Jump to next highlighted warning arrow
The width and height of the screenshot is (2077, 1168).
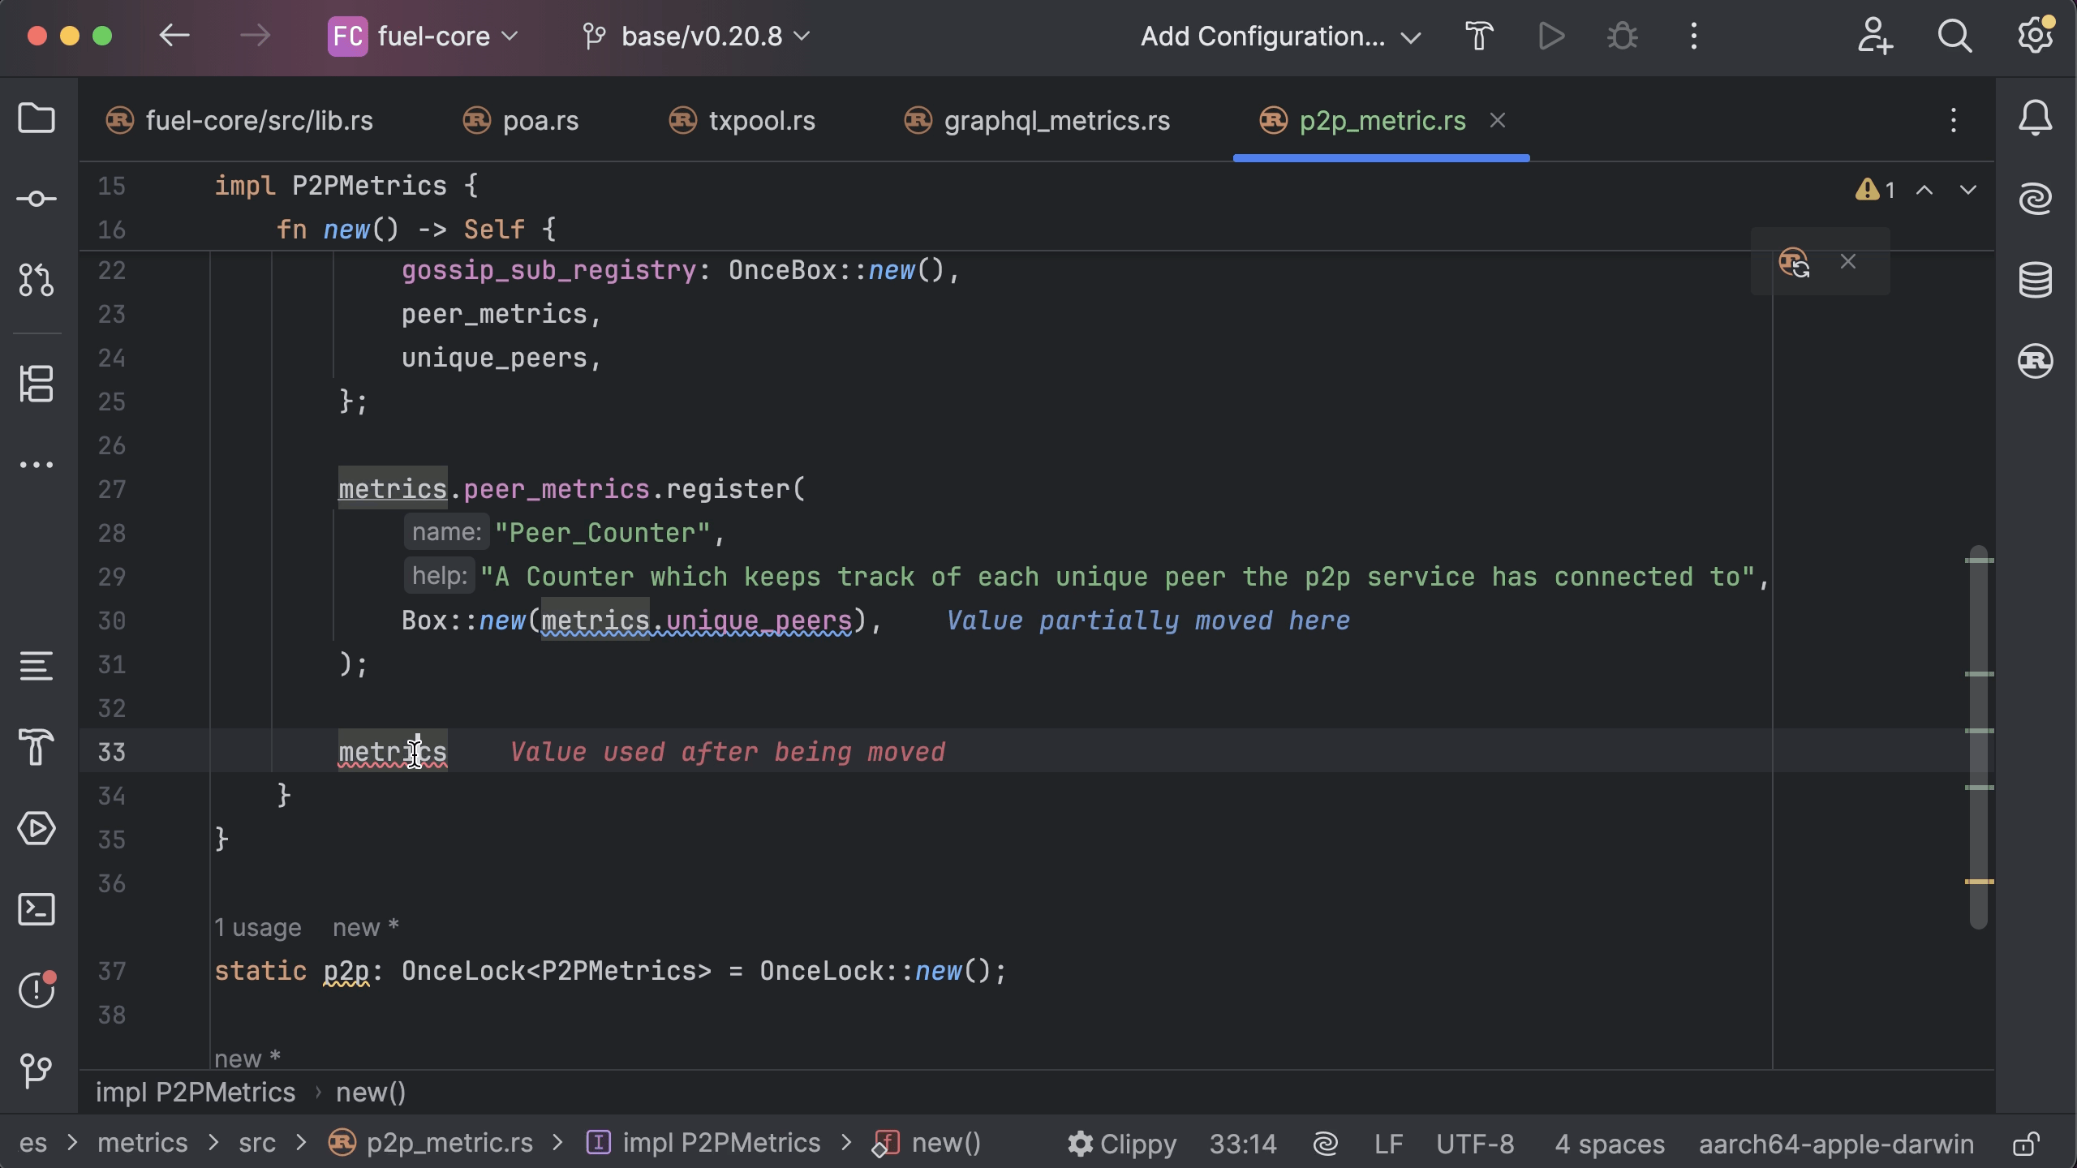1967,191
